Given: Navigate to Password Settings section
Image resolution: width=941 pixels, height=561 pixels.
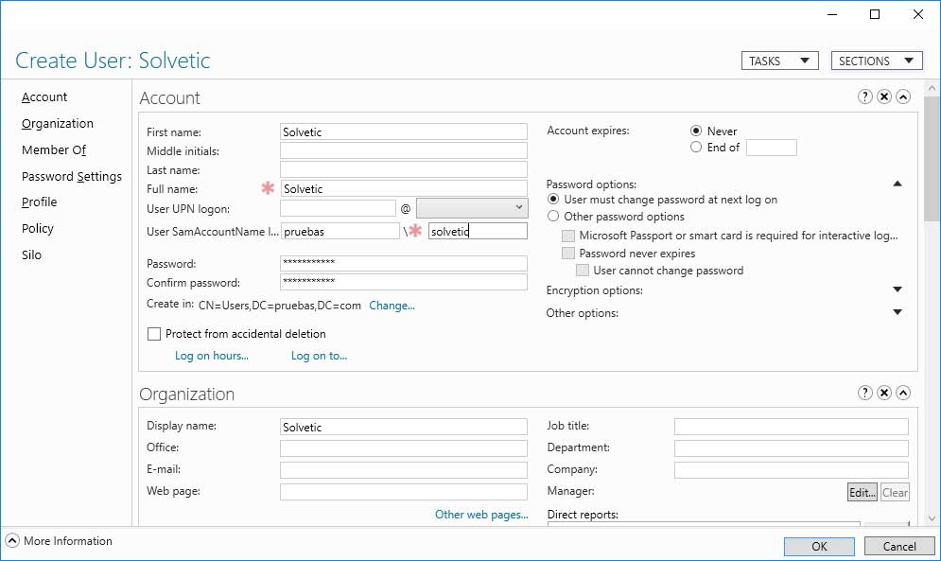Looking at the screenshot, I should coord(72,176).
